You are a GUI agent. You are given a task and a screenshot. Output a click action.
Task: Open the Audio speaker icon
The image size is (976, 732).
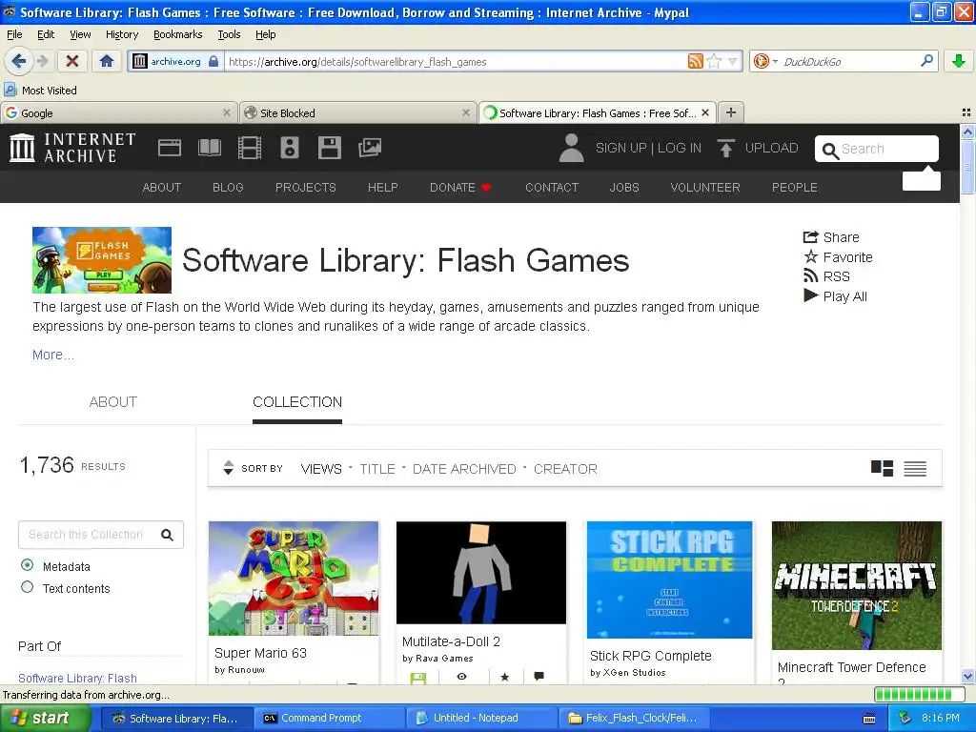point(290,148)
